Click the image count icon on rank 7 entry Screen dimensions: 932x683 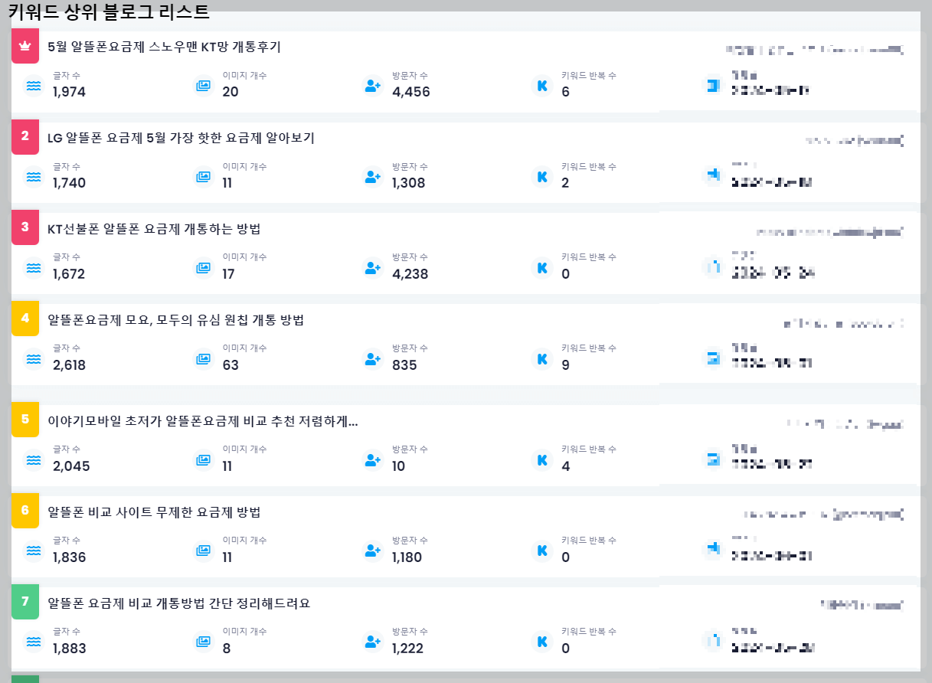203,641
